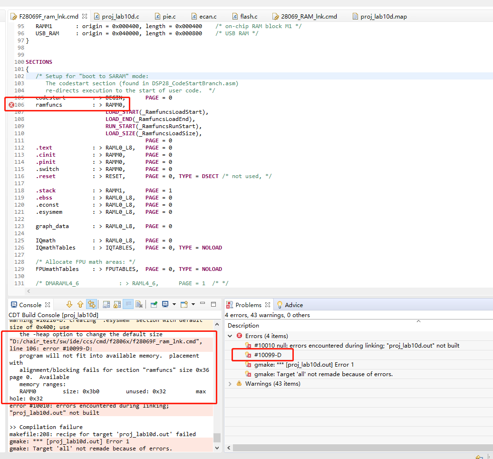Open the Advice tab

point(293,305)
